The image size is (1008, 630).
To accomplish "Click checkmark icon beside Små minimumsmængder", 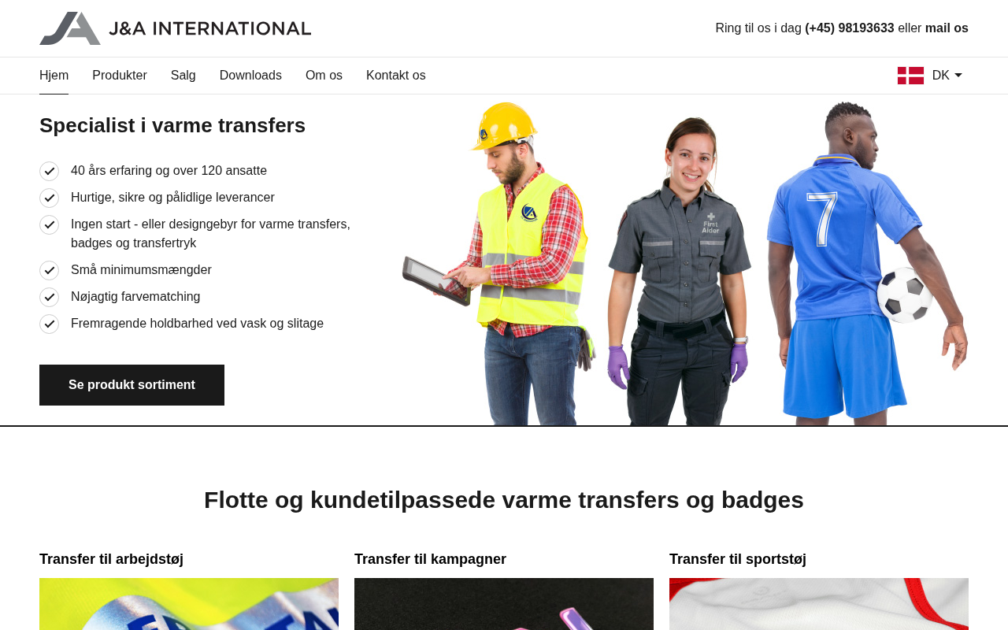I will pos(50,270).
